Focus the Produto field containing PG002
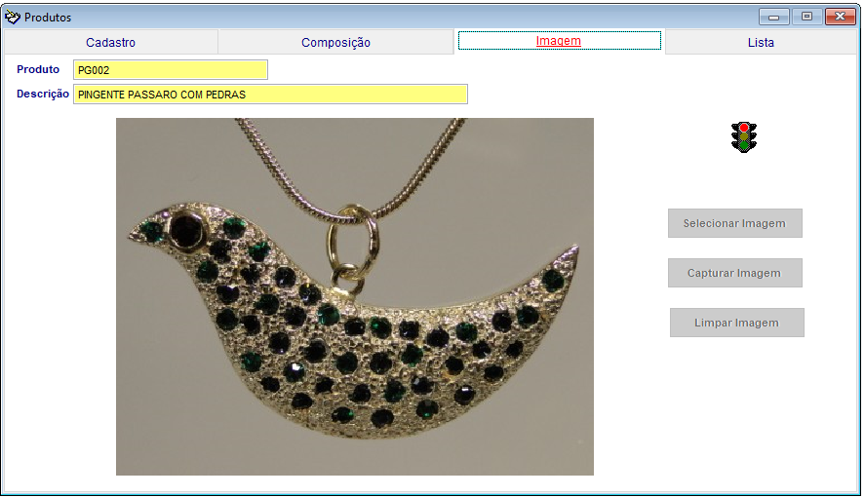This screenshot has width=865, height=497. [170, 70]
